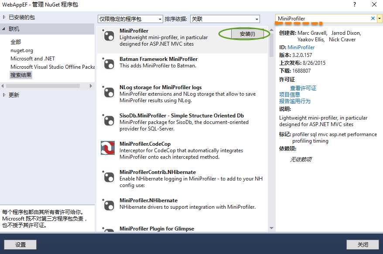Click the last published date 8/26/2015
Screen dimensions: 383x254
[314, 63]
